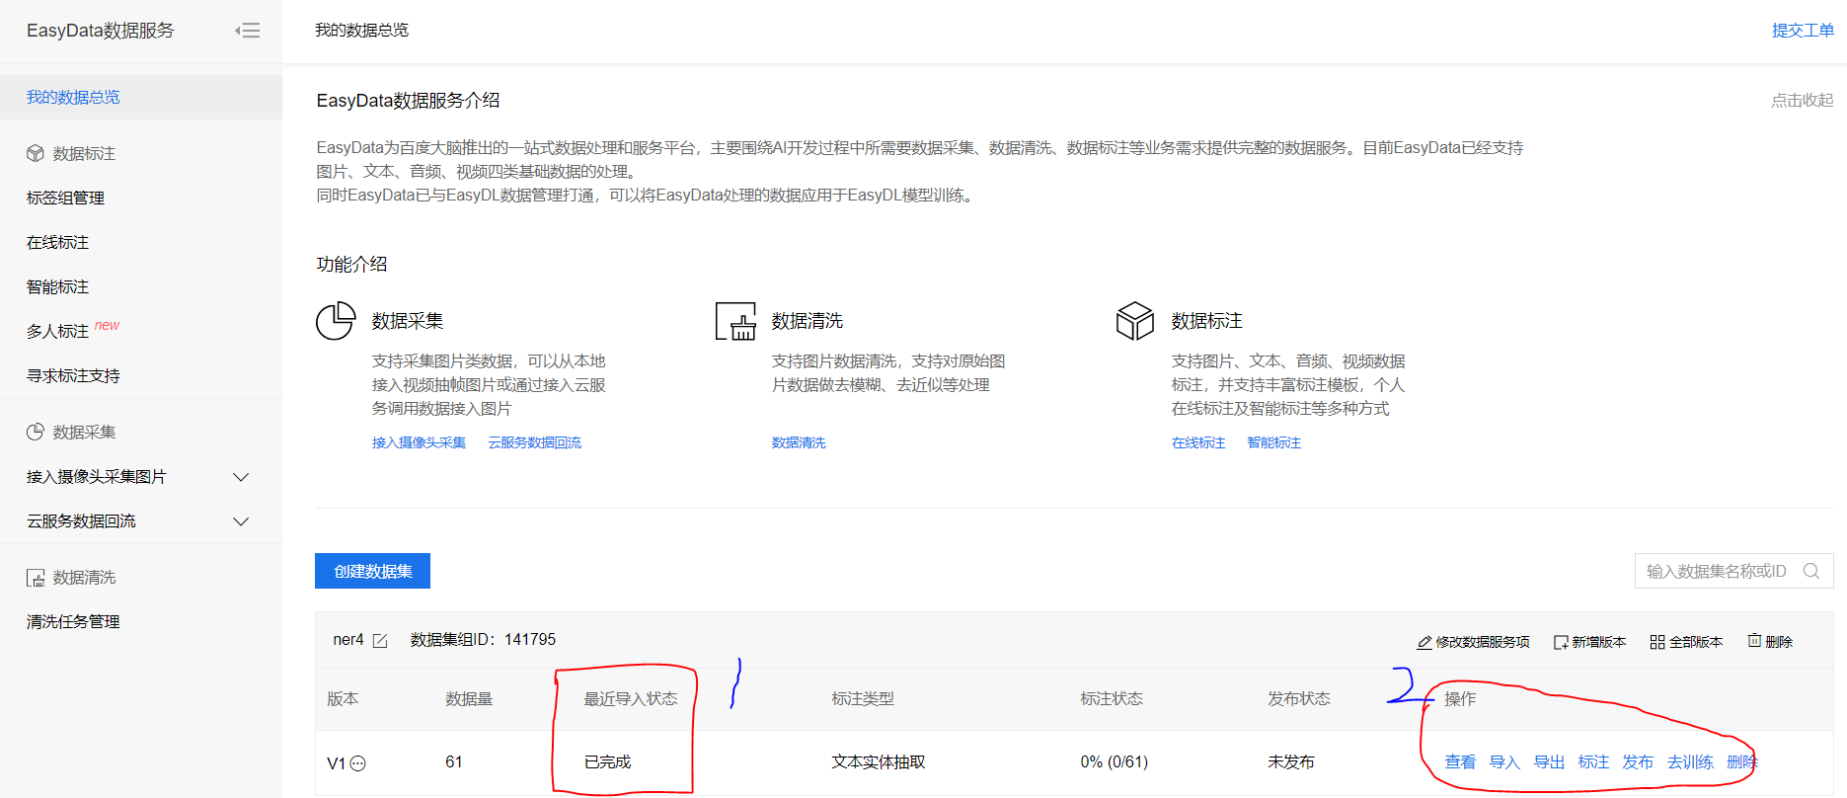Click the cube icon beside sidebar 数据标注
The height and width of the screenshot is (798, 1847).
[36, 153]
